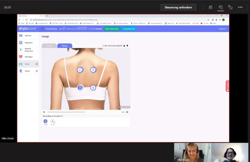Click thumbs up for clinically helpful

124,46
